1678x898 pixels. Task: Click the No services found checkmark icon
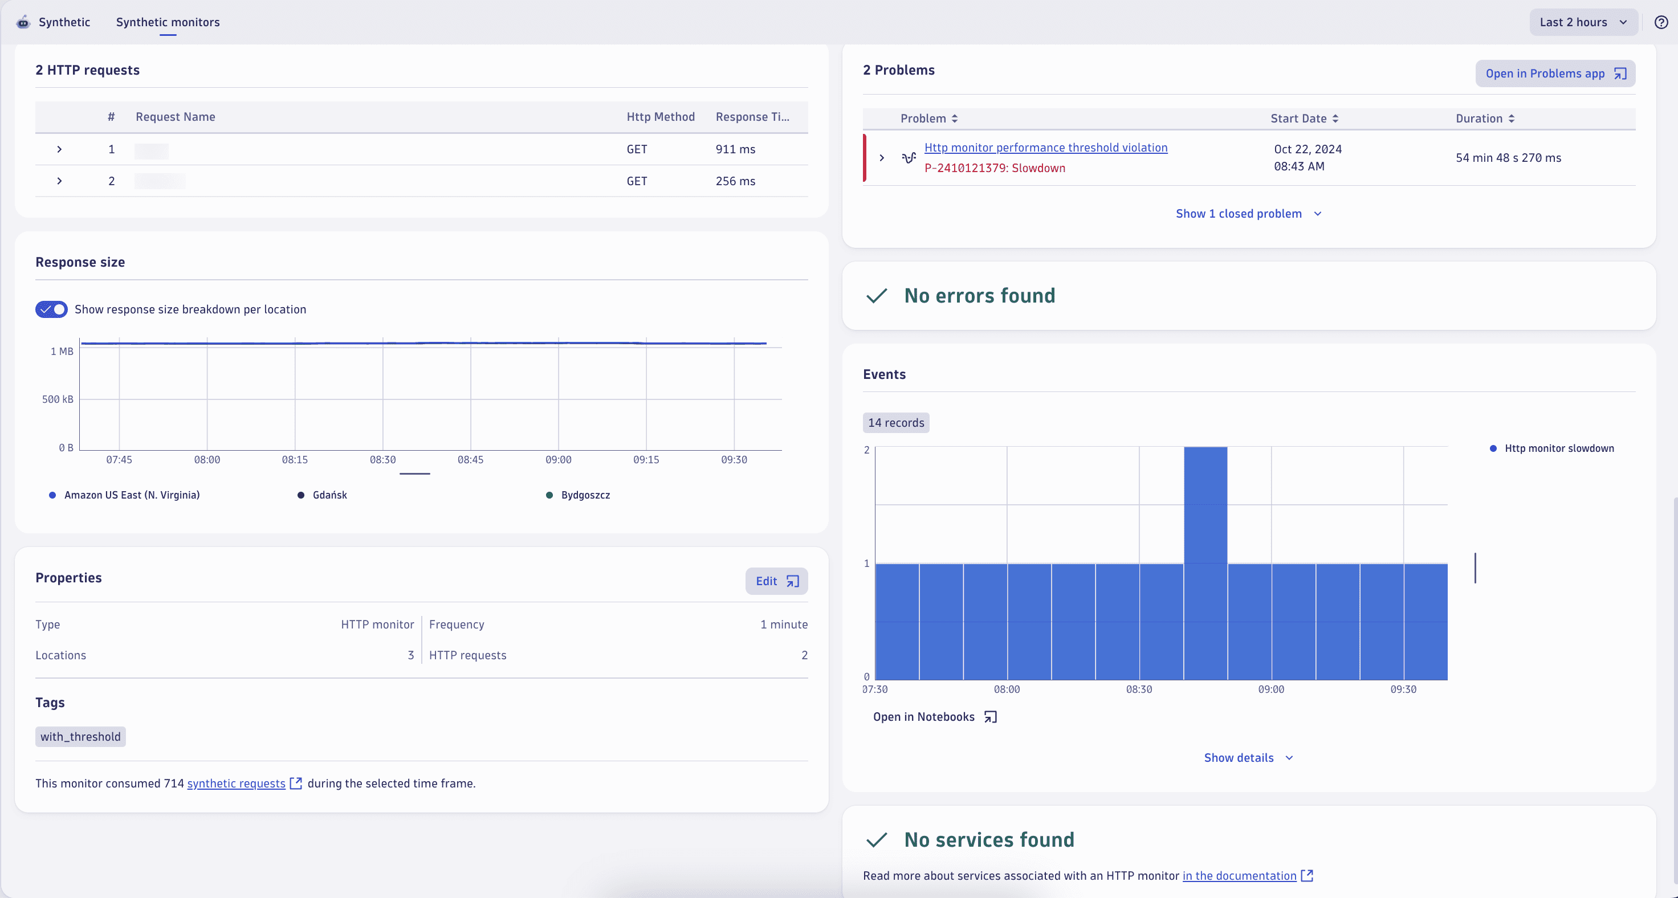click(x=877, y=839)
